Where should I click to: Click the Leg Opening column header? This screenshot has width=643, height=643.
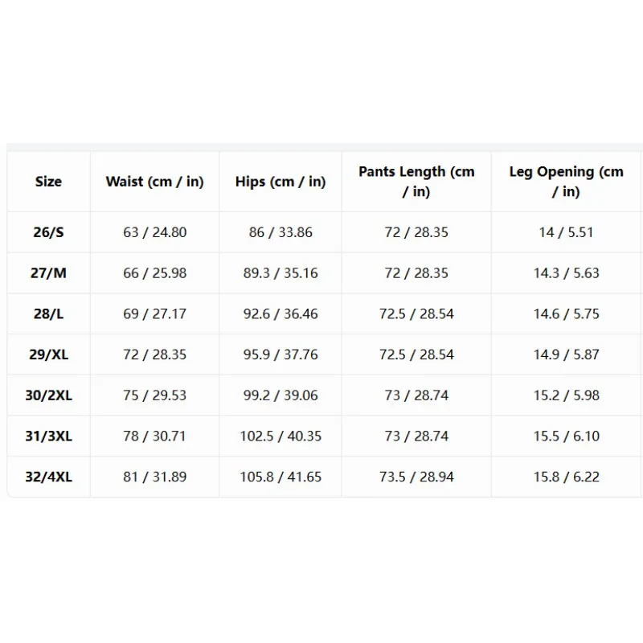point(566,182)
